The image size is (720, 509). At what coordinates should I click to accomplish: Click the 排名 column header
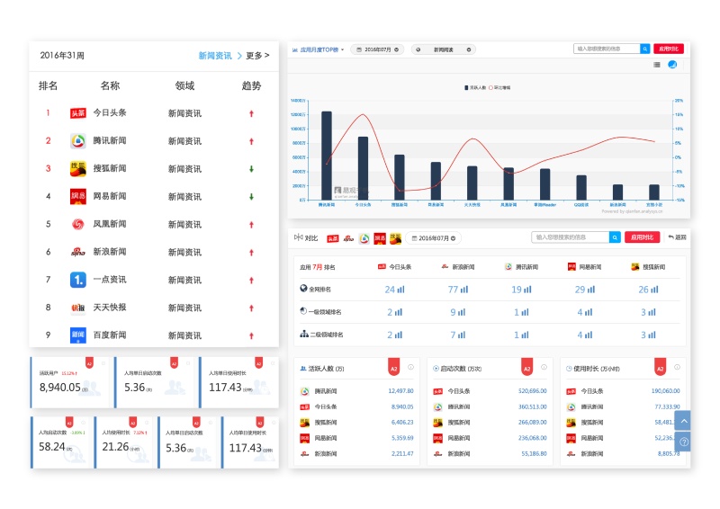(48, 85)
